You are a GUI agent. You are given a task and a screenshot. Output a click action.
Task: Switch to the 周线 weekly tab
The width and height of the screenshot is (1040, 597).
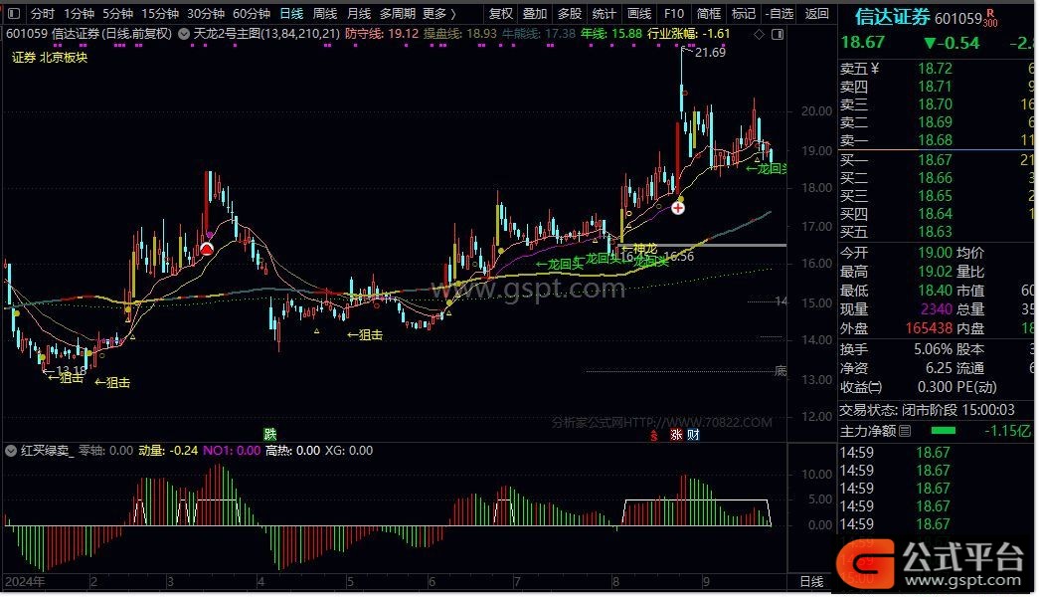(325, 14)
